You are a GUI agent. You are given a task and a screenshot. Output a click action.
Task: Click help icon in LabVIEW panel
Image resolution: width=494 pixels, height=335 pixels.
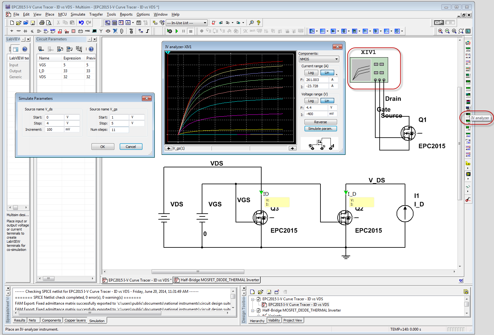(25, 49)
